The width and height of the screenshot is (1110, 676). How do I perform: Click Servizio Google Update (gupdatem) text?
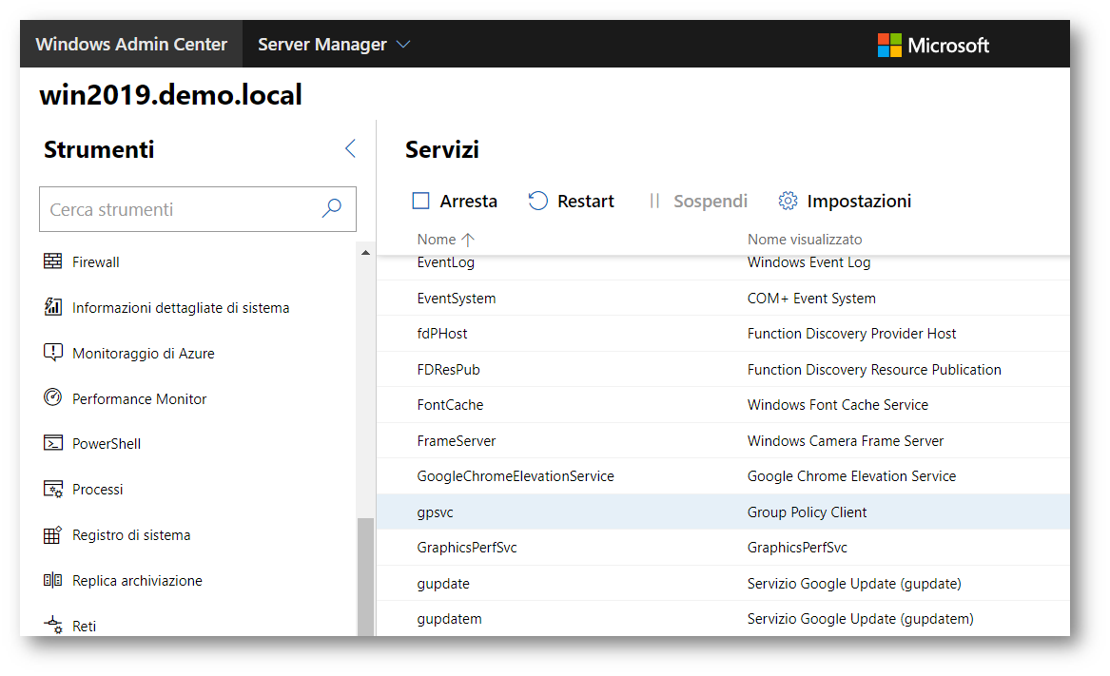coord(860,619)
